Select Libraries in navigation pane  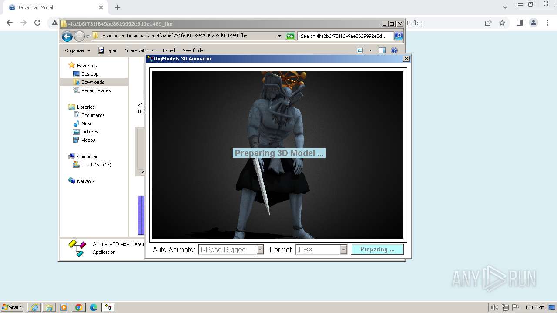pyautogui.click(x=86, y=107)
